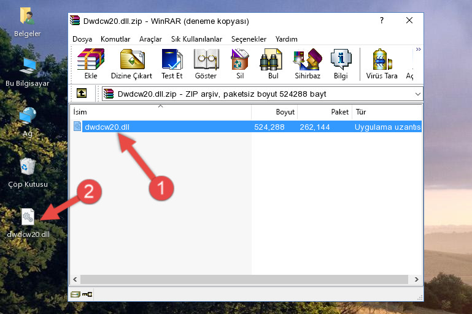
Task: Click the horizontal scrollbar right arrow
Action: pyautogui.click(x=417, y=279)
